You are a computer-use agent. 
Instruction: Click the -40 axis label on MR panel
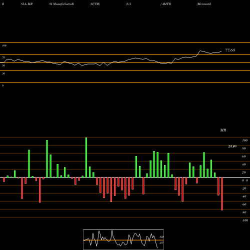[244, 196]
